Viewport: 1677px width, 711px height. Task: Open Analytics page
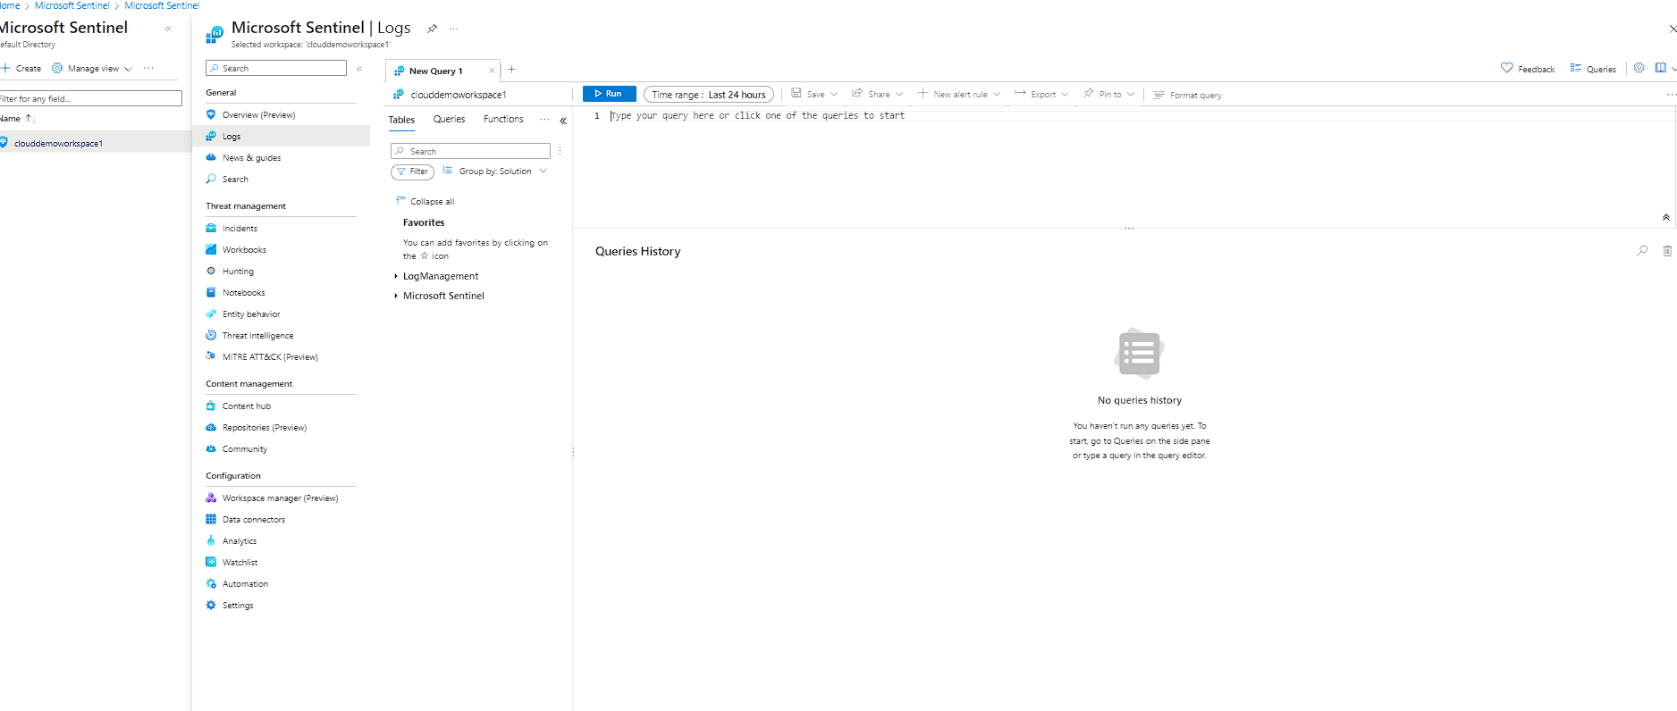click(239, 540)
